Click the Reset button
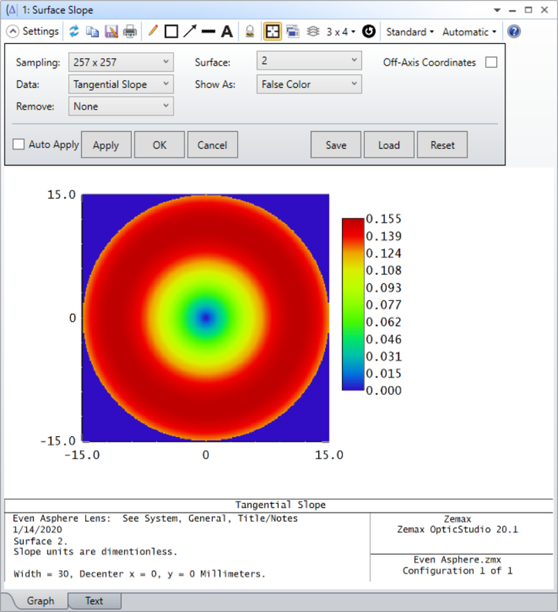This screenshot has height=612, width=558. click(442, 145)
